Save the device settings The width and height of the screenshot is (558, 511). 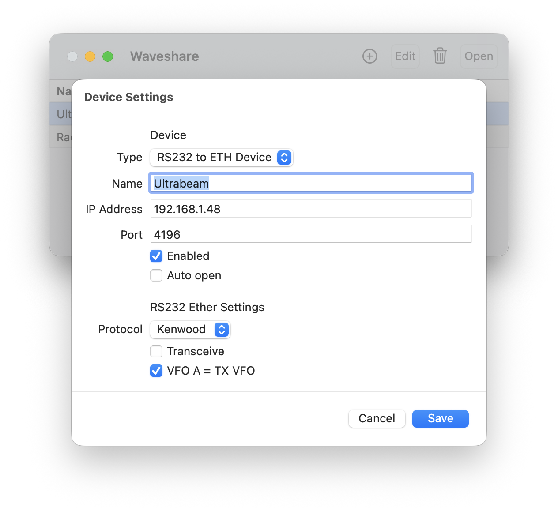(440, 418)
